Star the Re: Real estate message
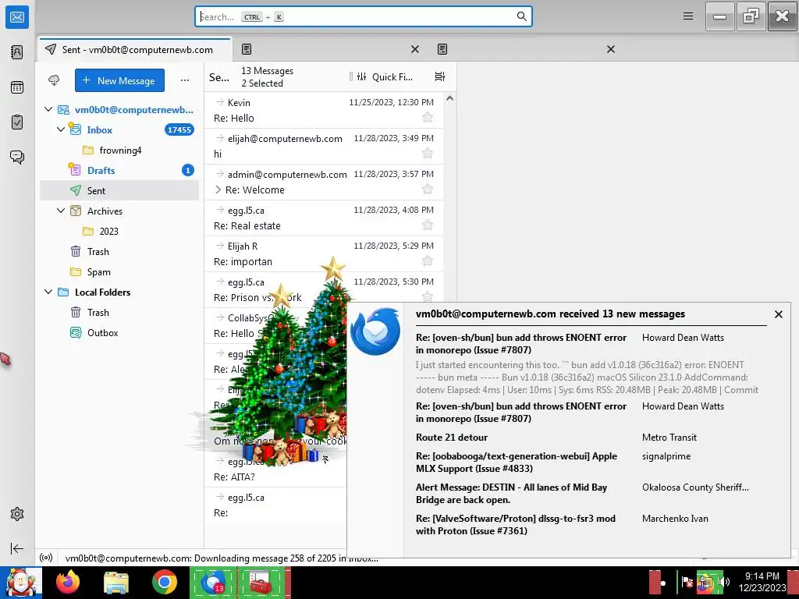 pyautogui.click(x=428, y=225)
